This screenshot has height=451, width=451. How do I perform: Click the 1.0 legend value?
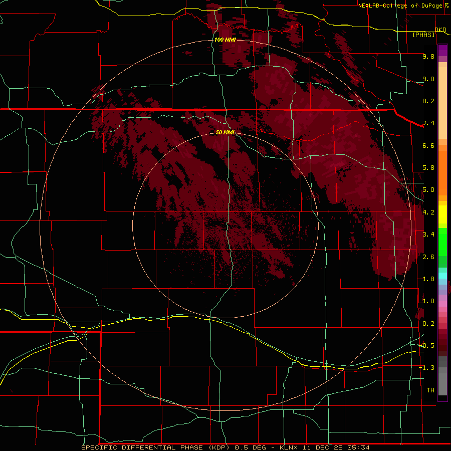tap(428, 301)
